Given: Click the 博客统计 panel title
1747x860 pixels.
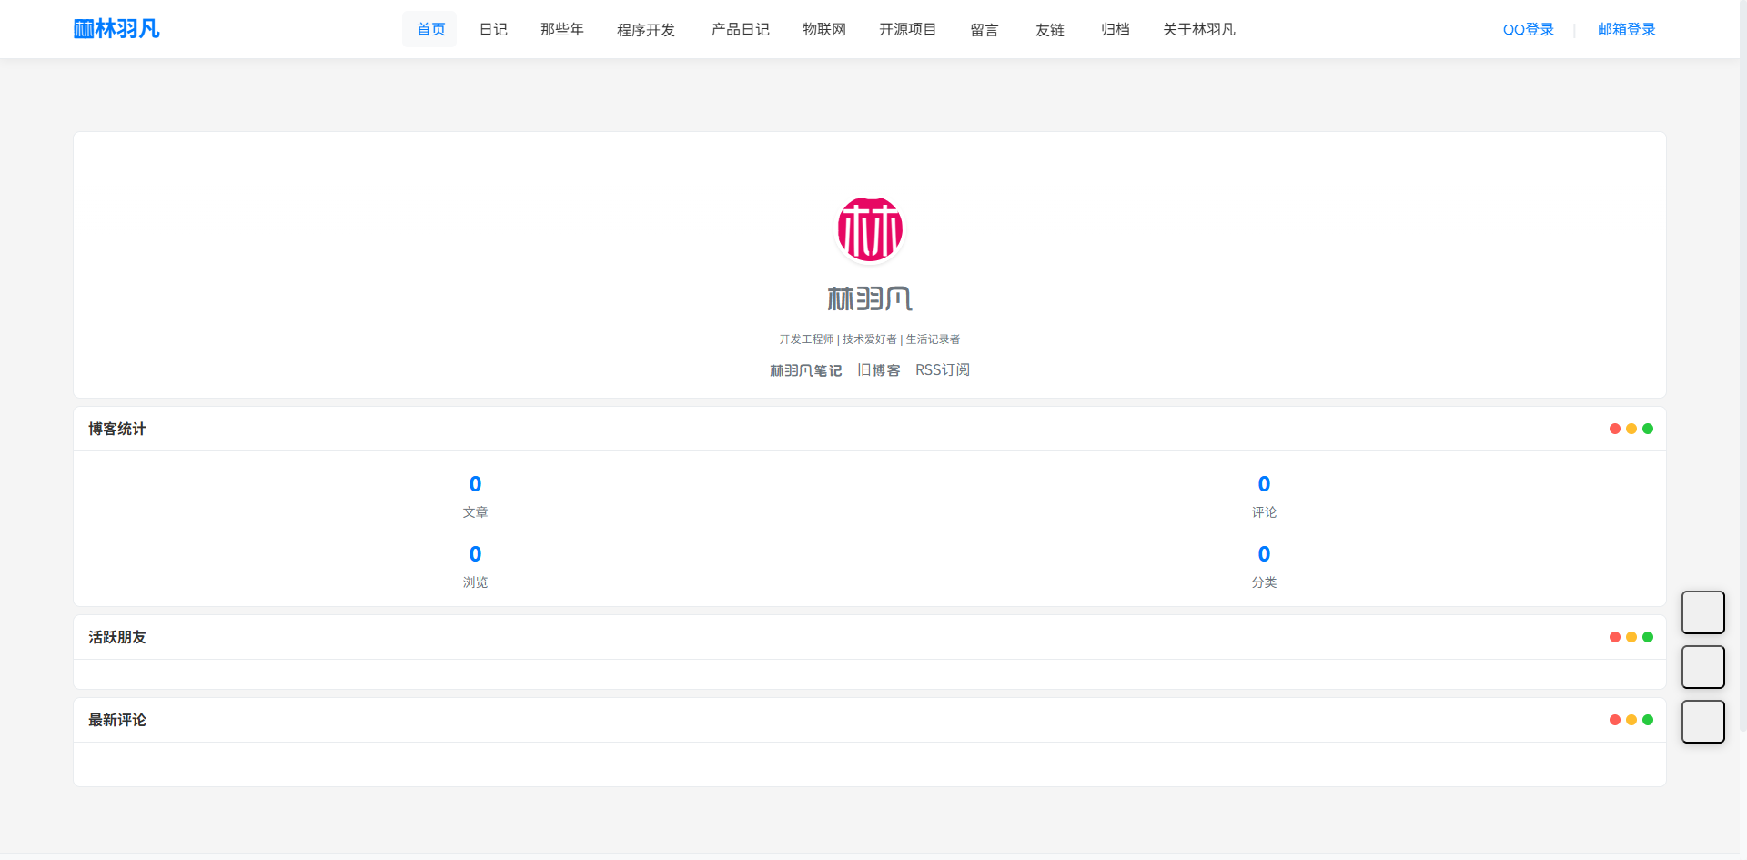Looking at the screenshot, I should pos(116,429).
